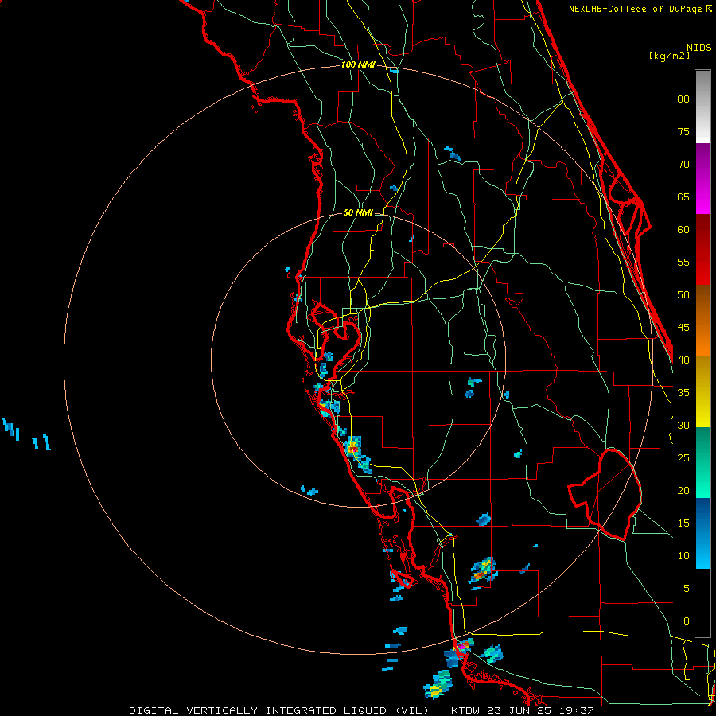Click the 10 value on the VIL scale
The width and height of the screenshot is (716, 716).
[683, 556]
